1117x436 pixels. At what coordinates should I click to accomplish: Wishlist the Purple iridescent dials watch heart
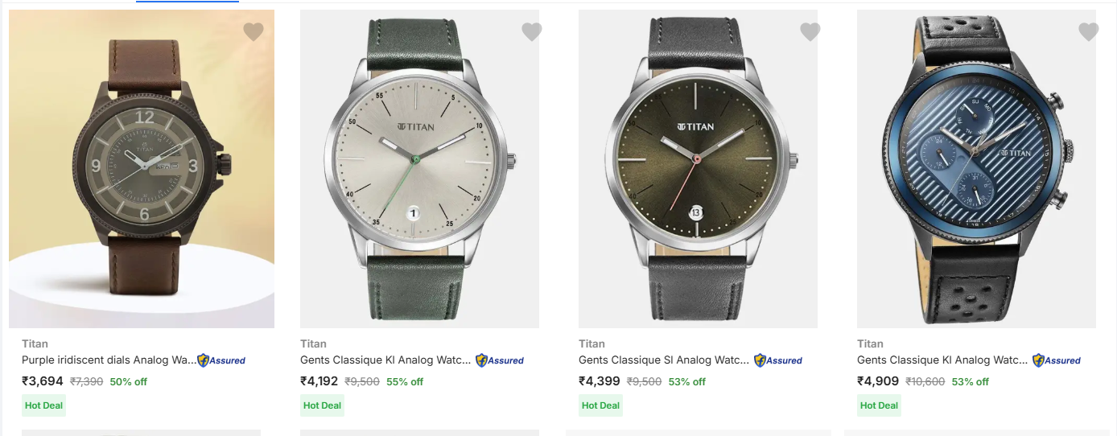(x=253, y=32)
